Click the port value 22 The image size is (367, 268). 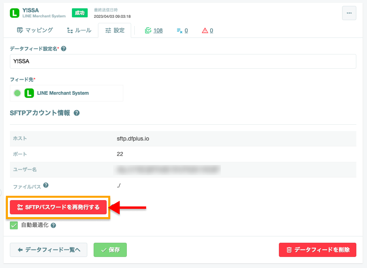click(x=120, y=154)
